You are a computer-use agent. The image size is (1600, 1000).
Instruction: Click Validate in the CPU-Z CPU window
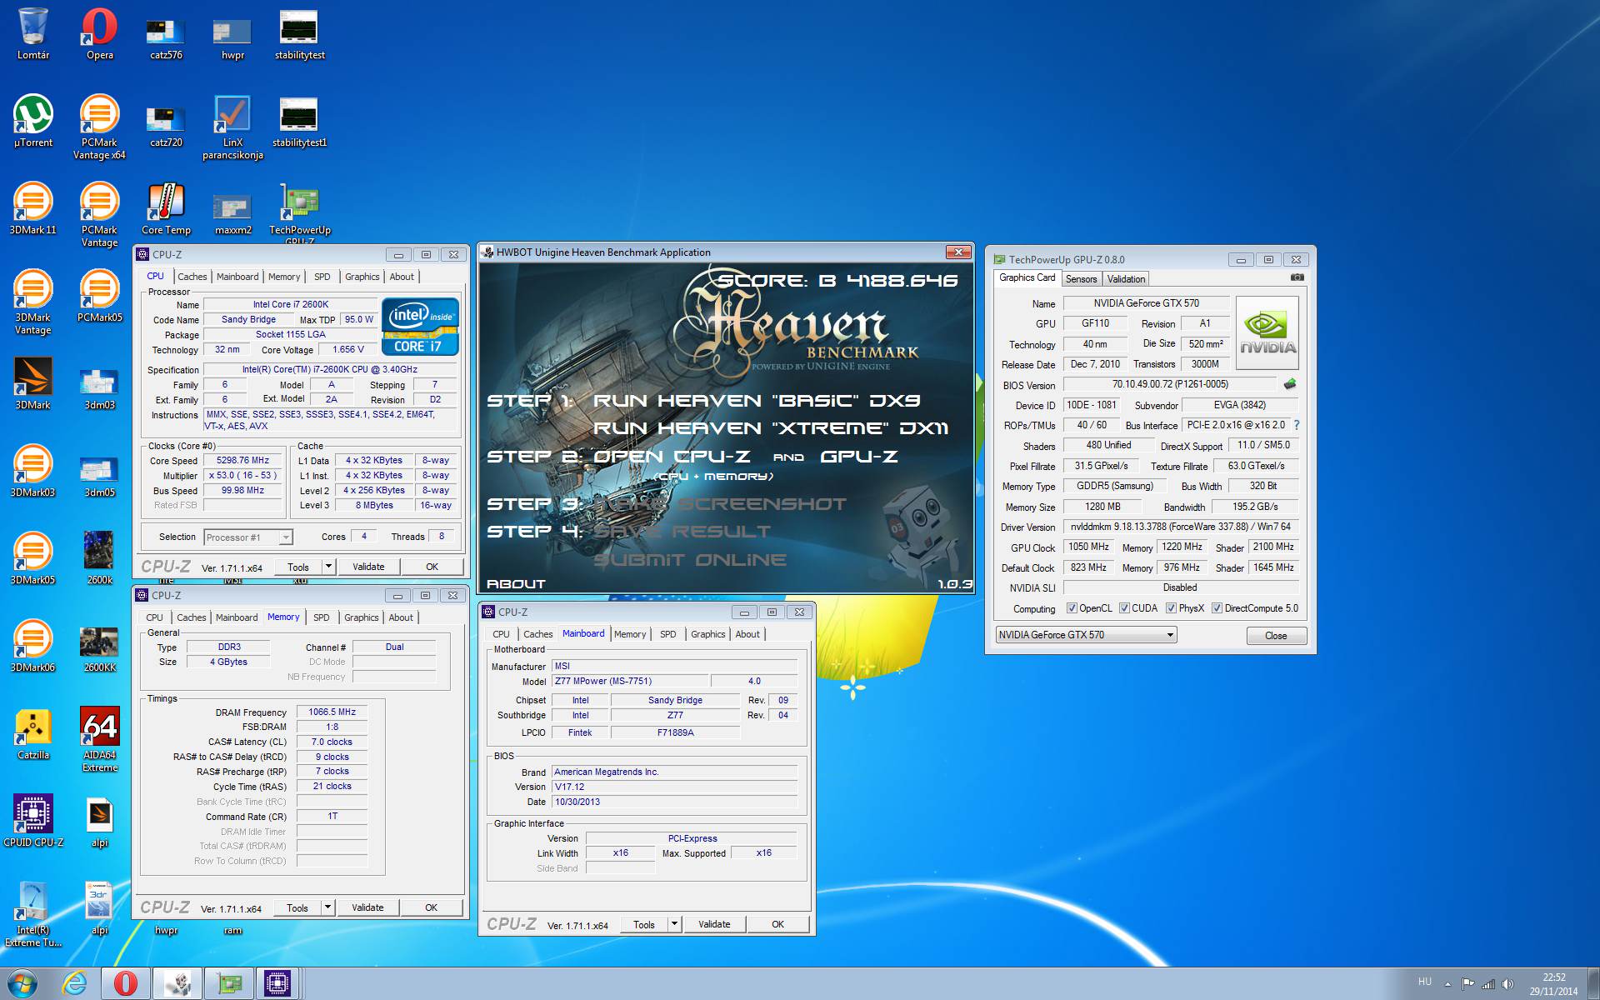pos(368,567)
